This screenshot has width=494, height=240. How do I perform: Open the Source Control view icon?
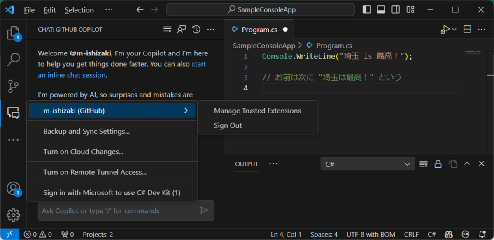(13, 87)
